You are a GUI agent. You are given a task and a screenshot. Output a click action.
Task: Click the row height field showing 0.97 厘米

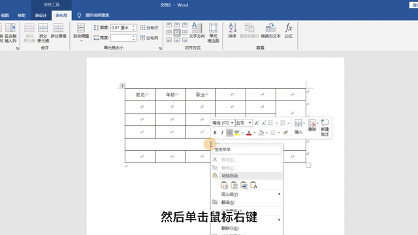[x=121, y=27]
